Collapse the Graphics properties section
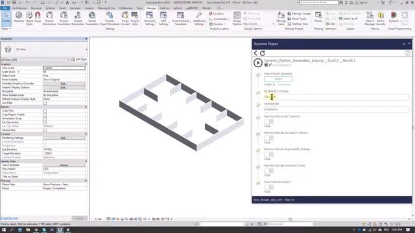415x233 pixels. pos(86,64)
